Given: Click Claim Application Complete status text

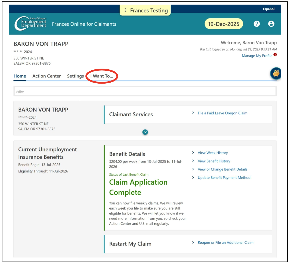Looking at the screenshot, I should [x=138, y=187].
